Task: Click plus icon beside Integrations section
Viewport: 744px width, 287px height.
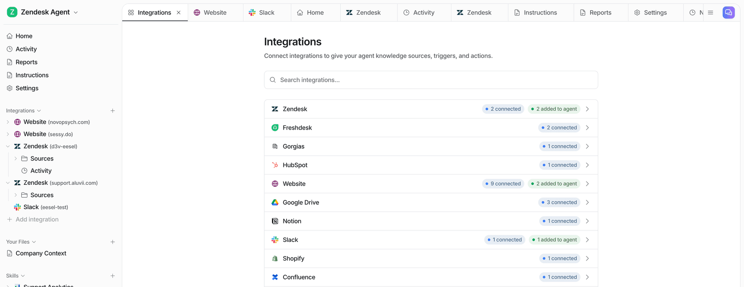Action: click(x=112, y=111)
